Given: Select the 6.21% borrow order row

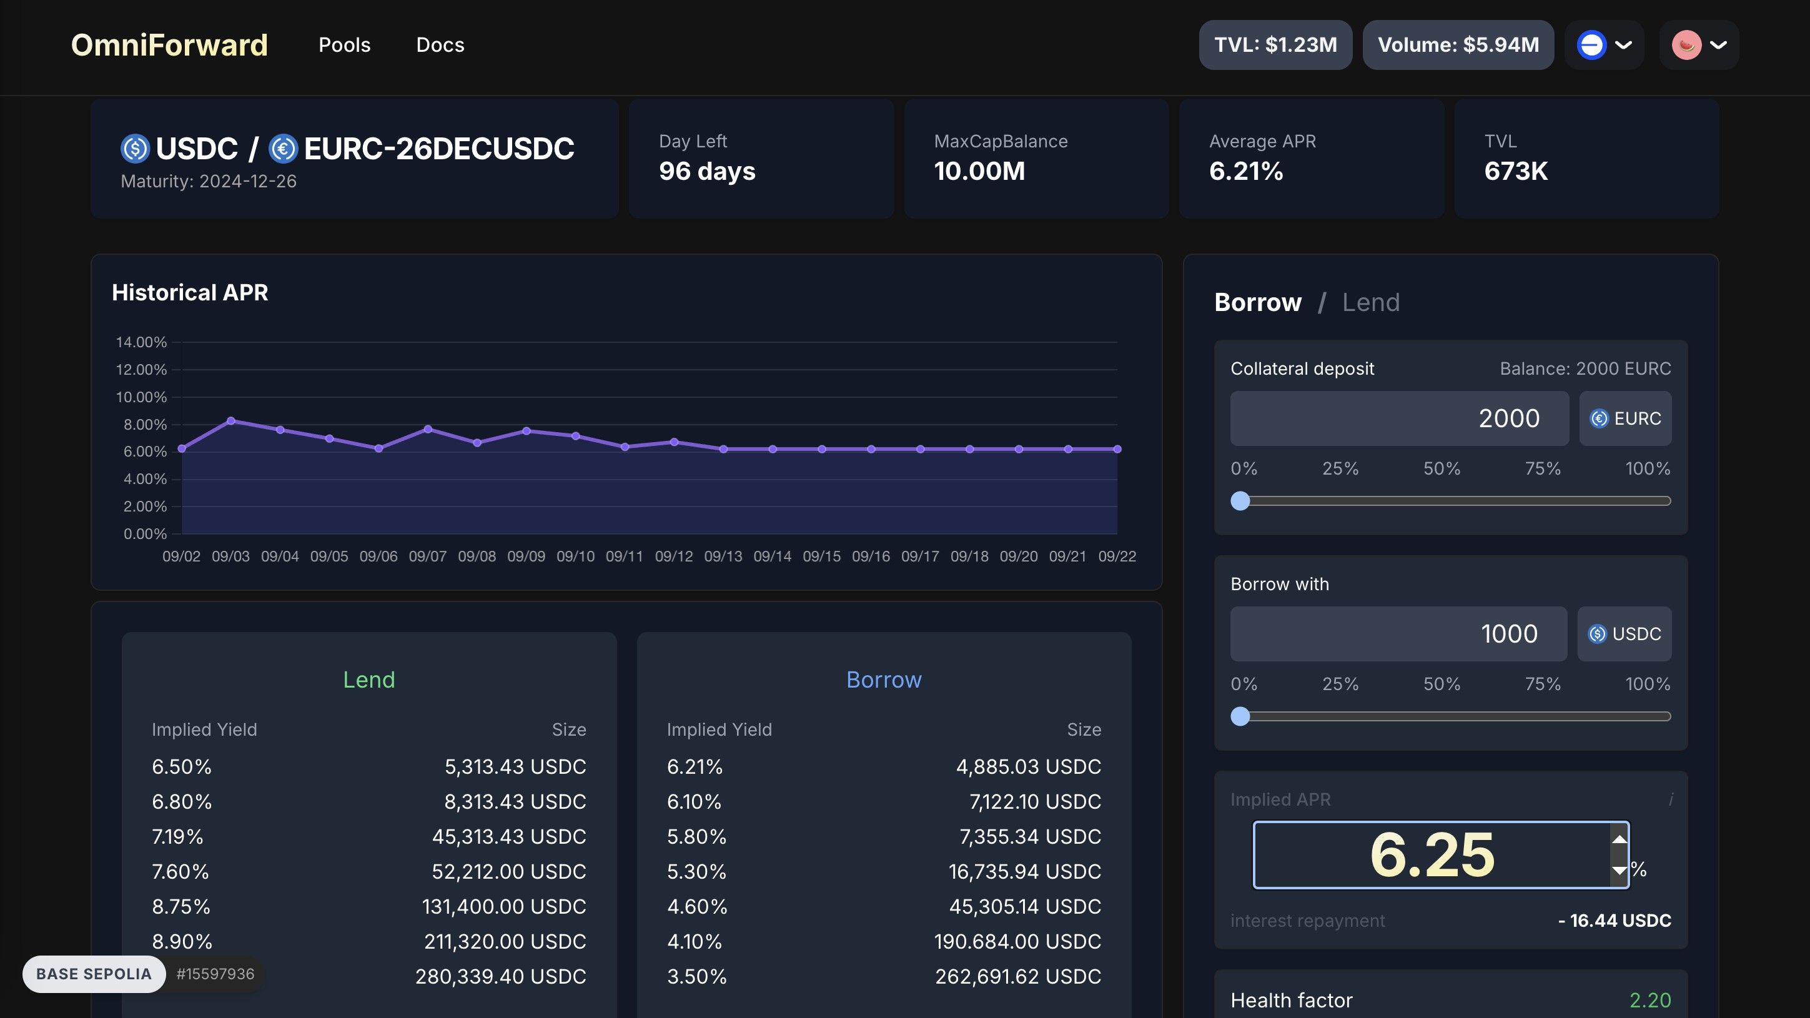Looking at the screenshot, I should click(x=884, y=766).
